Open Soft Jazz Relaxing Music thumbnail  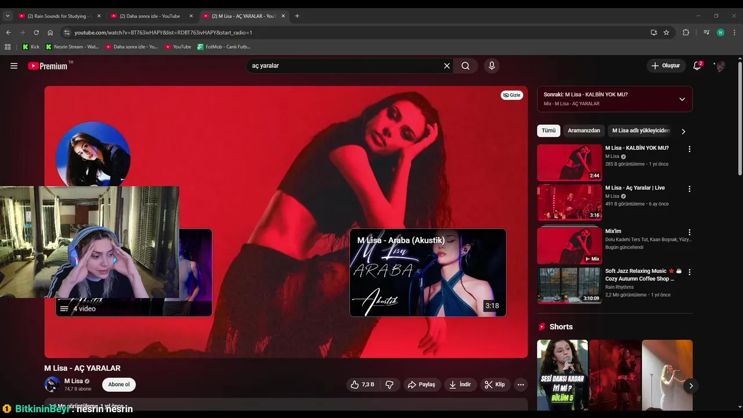click(569, 285)
